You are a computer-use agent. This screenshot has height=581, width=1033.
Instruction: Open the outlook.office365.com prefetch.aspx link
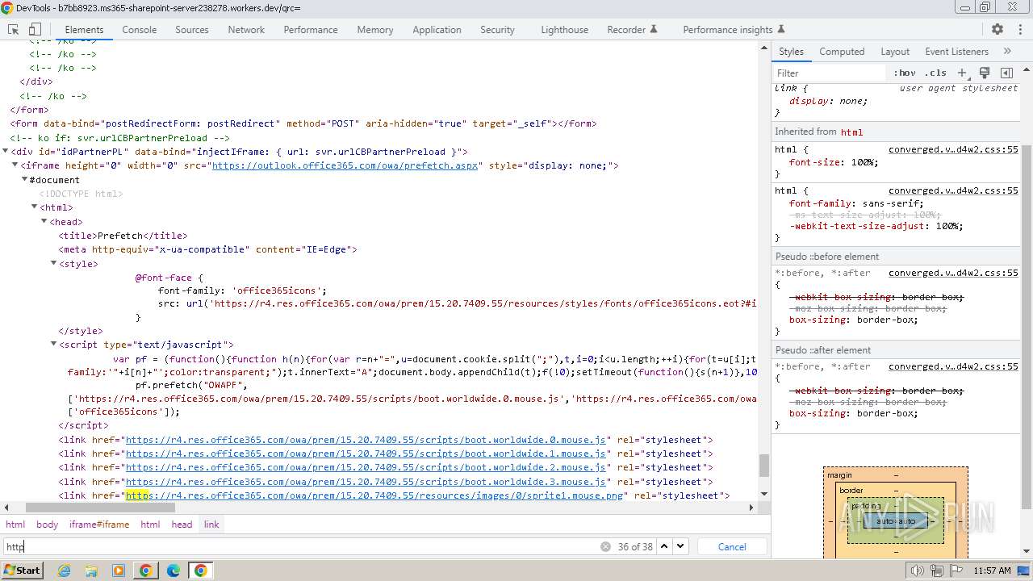point(345,165)
